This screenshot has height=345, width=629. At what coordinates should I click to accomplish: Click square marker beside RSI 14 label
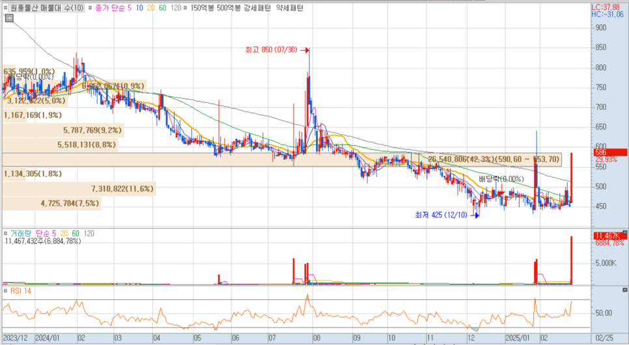tap(6, 291)
